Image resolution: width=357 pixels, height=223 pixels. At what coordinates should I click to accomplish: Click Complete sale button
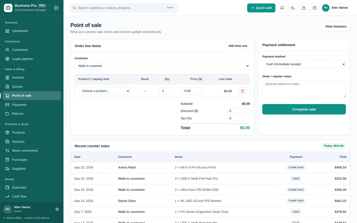click(x=304, y=109)
